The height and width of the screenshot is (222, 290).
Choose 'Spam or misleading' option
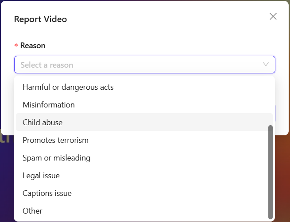point(57,158)
